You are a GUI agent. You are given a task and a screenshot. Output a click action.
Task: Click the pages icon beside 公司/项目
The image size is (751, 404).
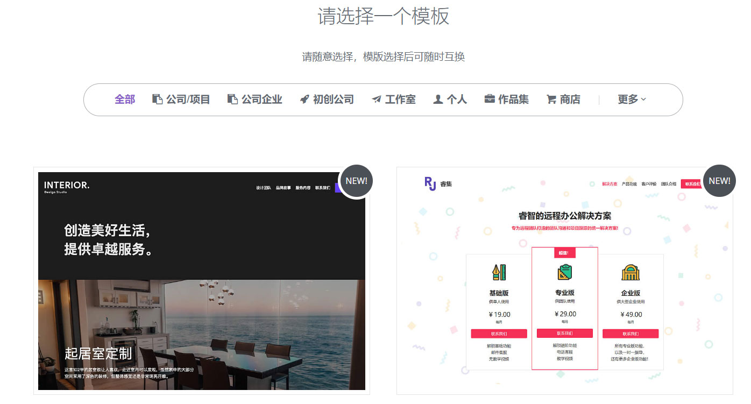tap(157, 99)
